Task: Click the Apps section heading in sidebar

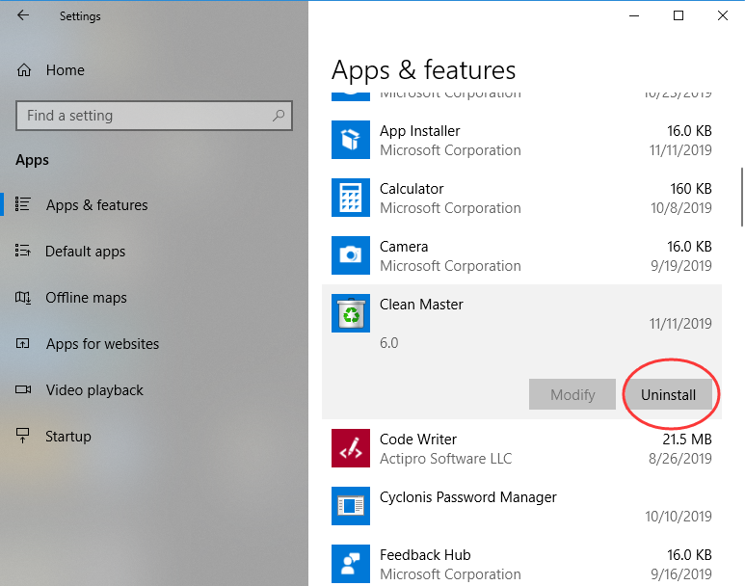Action: (x=33, y=160)
